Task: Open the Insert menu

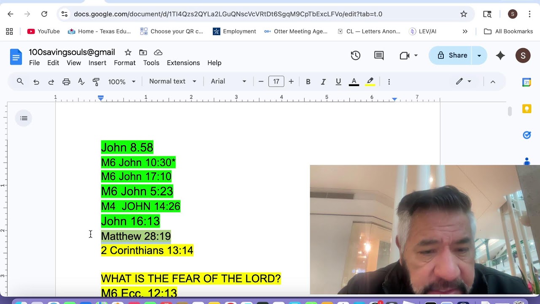Action: (x=97, y=63)
